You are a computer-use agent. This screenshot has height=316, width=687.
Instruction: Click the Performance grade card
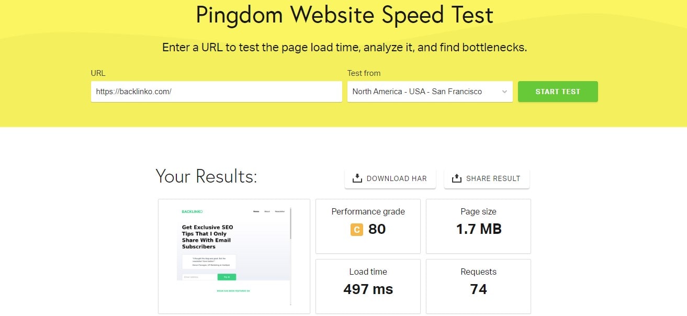(368, 226)
